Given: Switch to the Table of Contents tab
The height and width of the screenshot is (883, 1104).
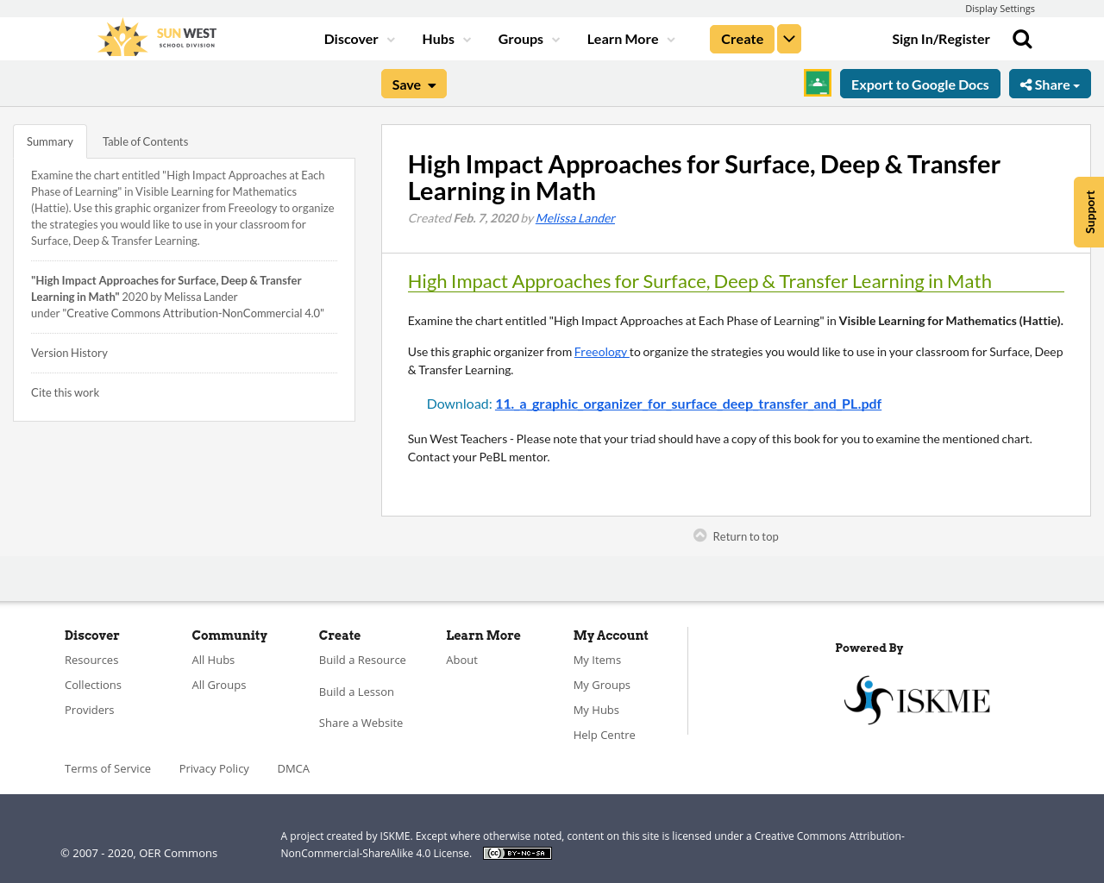Looking at the screenshot, I should [144, 140].
